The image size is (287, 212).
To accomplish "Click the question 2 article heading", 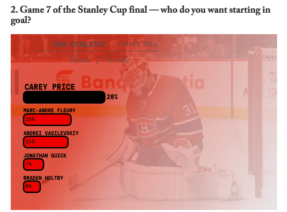I will [x=140, y=15].
